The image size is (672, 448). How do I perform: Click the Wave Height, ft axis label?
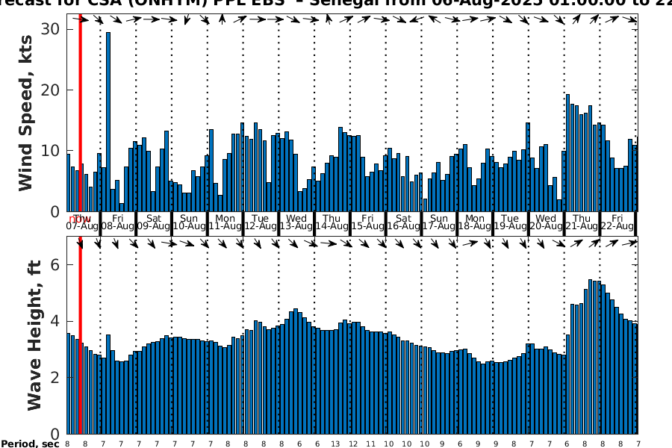point(34,335)
